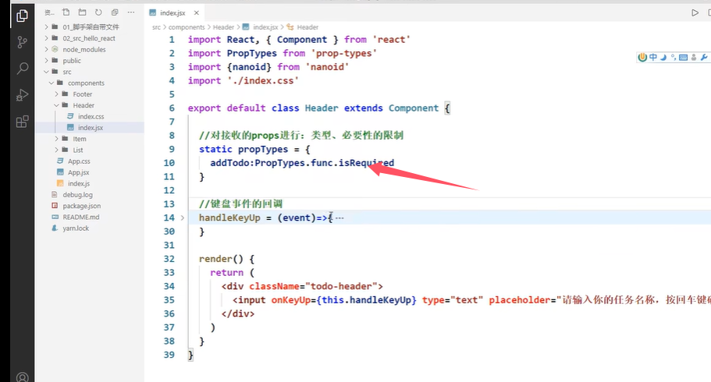711x382 pixels.
Task: Toggle Chinese/English input mode (中)
Action: (x=653, y=57)
